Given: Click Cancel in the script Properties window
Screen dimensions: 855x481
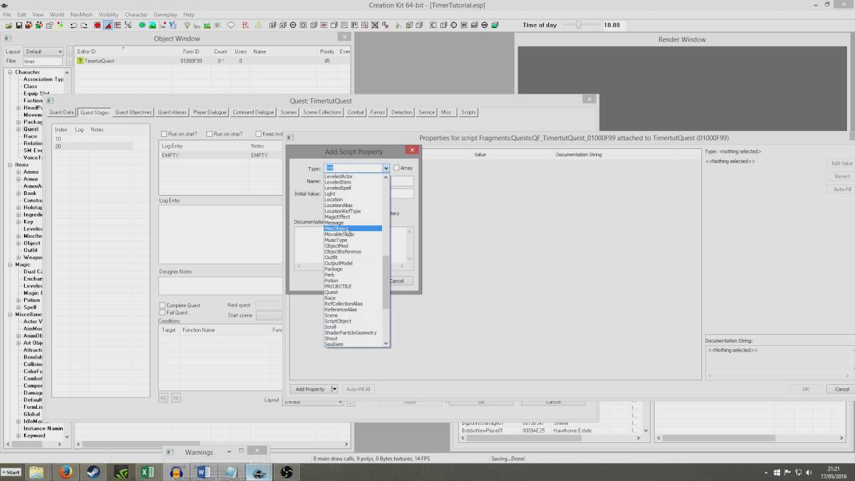Looking at the screenshot, I should point(842,389).
